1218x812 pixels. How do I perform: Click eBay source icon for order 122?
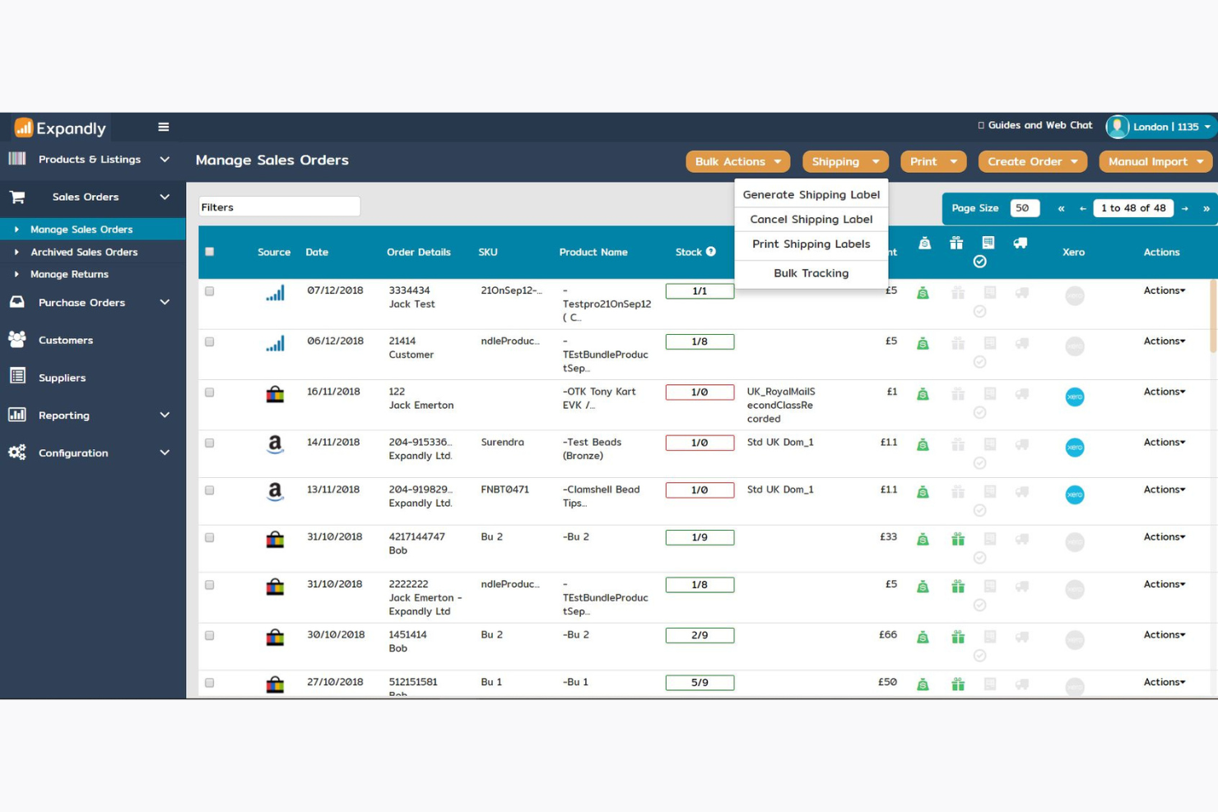click(275, 394)
